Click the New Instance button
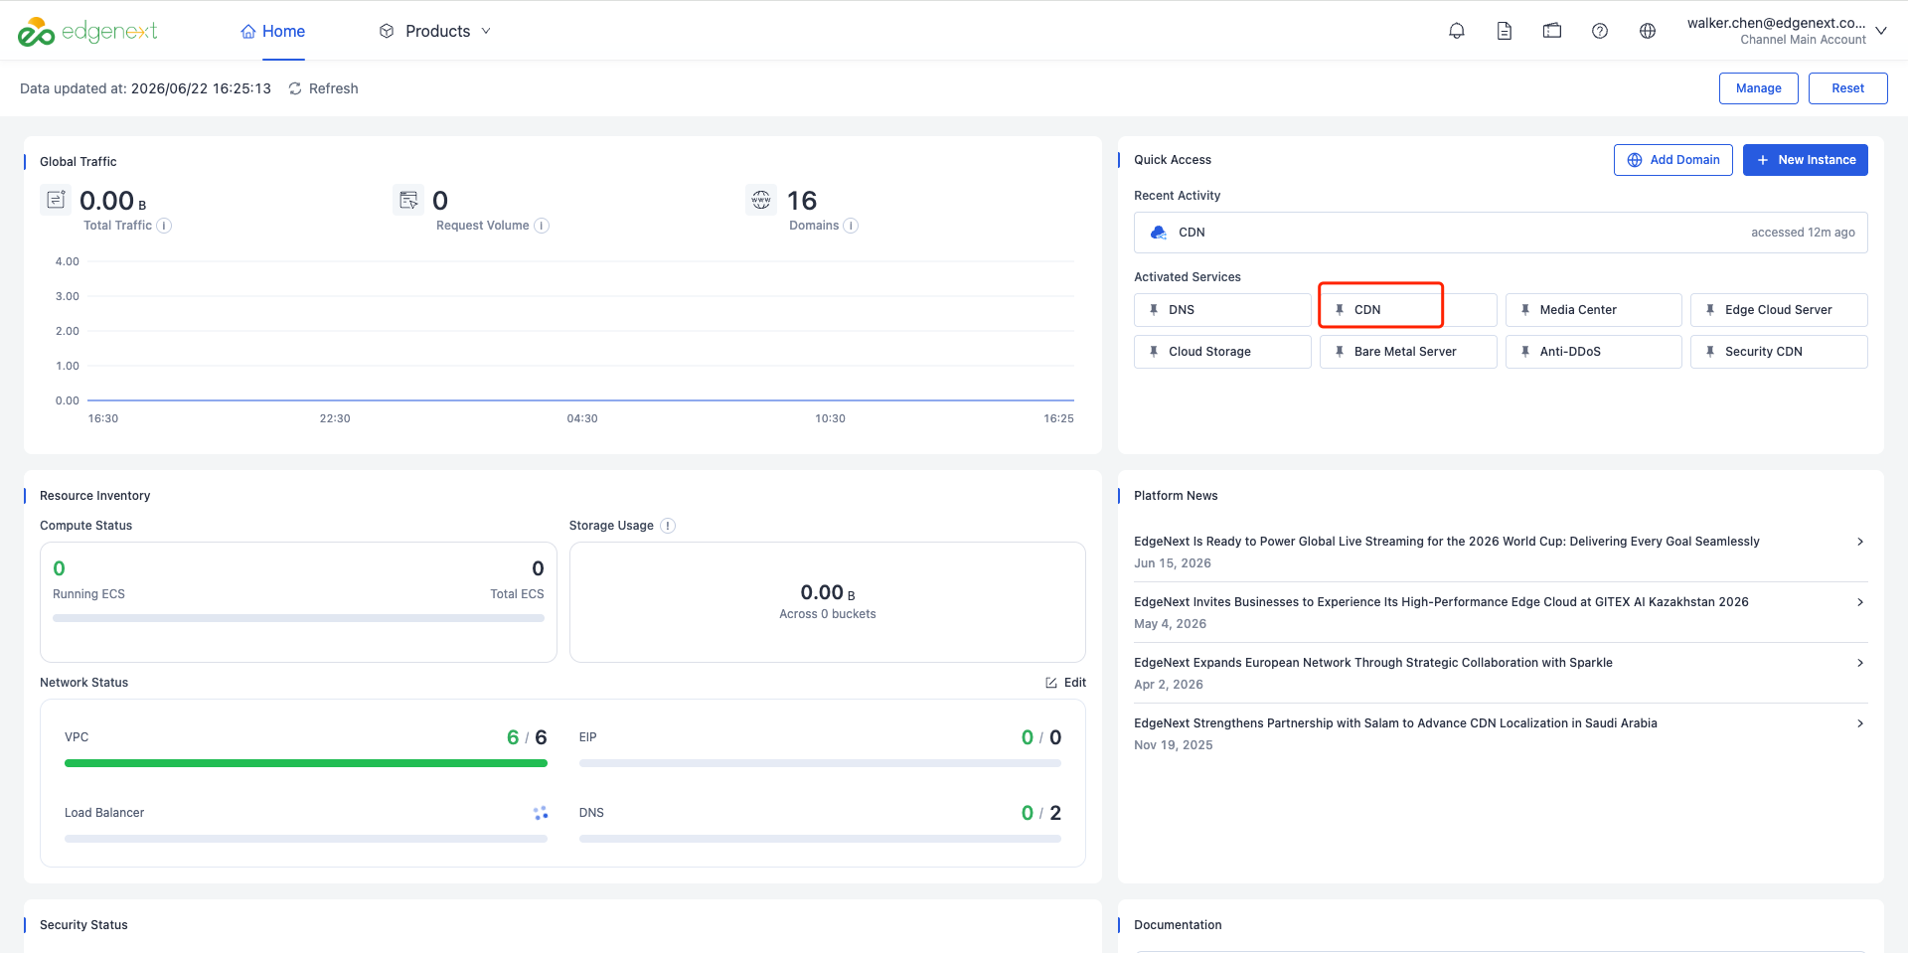 click(x=1806, y=160)
